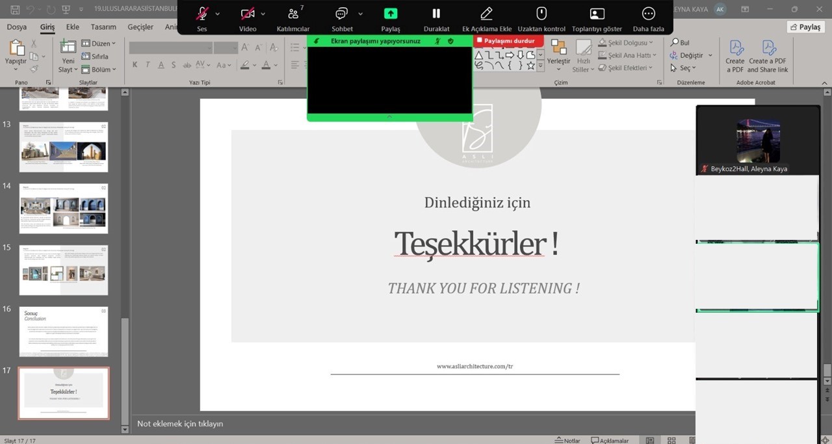Copy selection with the copy icon

pyautogui.click(x=34, y=56)
